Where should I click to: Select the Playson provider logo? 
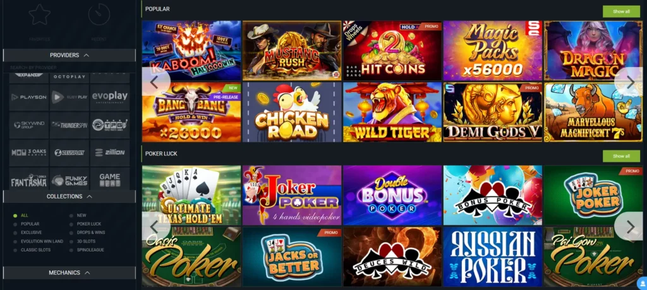(x=29, y=97)
